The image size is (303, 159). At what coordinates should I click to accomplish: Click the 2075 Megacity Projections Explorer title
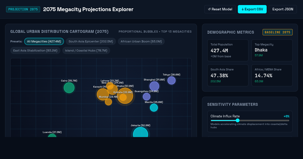88,9
